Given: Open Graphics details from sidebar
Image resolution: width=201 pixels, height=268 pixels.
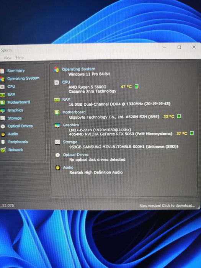Looking at the screenshot, I should (16, 110).
